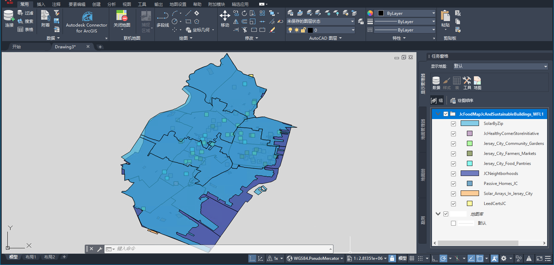Select the Polyline drawing tool
The height and width of the screenshot is (265, 554).
(162, 19)
